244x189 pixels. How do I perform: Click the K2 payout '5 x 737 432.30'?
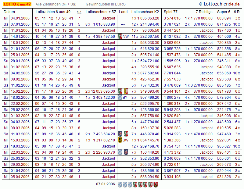pos(145,85)
